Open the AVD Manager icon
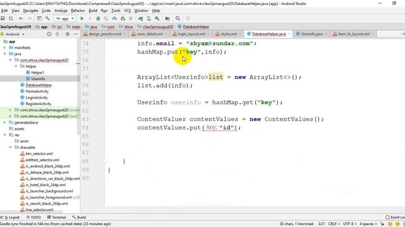The width and height of the screenshot is (405, 227). (149, 18)
